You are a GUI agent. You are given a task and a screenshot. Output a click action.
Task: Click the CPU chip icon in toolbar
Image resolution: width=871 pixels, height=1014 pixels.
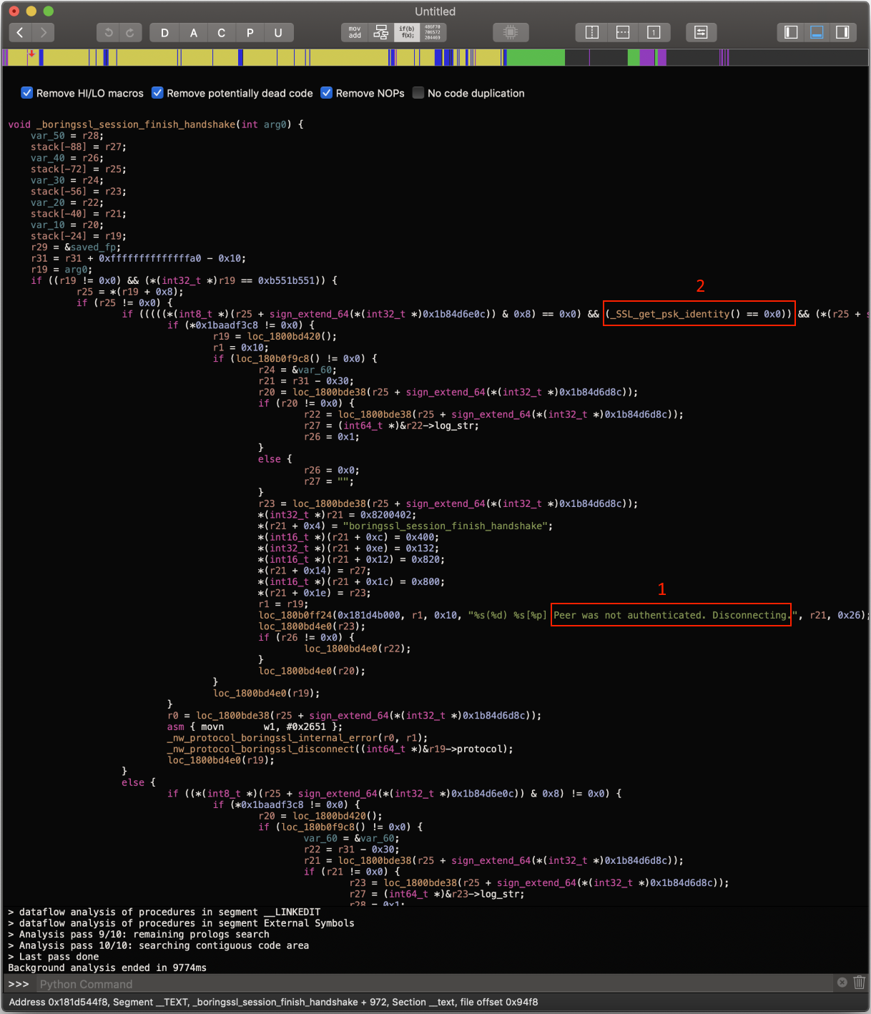pos(511,32)
